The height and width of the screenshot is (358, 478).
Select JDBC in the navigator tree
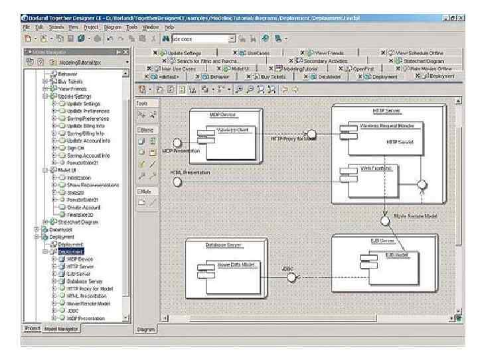pyautogui.click(x=72, y=311)
